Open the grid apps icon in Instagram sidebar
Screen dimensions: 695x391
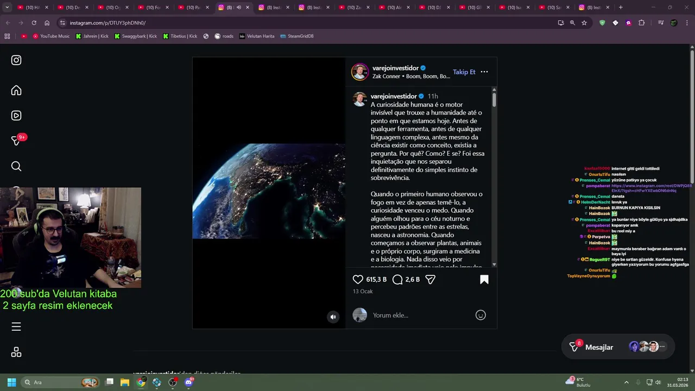16,352
